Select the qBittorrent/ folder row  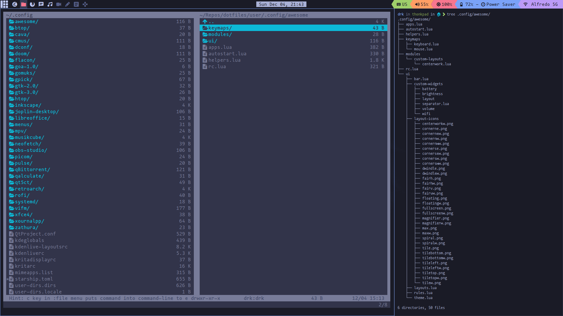point(100,169)
